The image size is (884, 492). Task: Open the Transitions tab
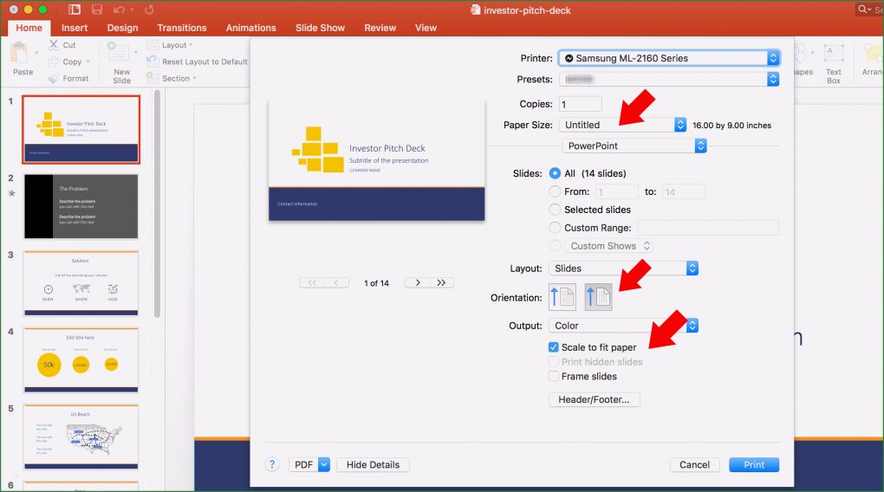coord(181,28)
